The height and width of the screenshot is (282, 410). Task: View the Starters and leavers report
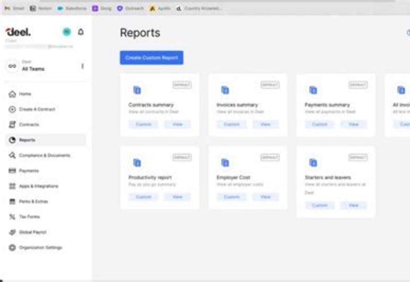point(354,205)
